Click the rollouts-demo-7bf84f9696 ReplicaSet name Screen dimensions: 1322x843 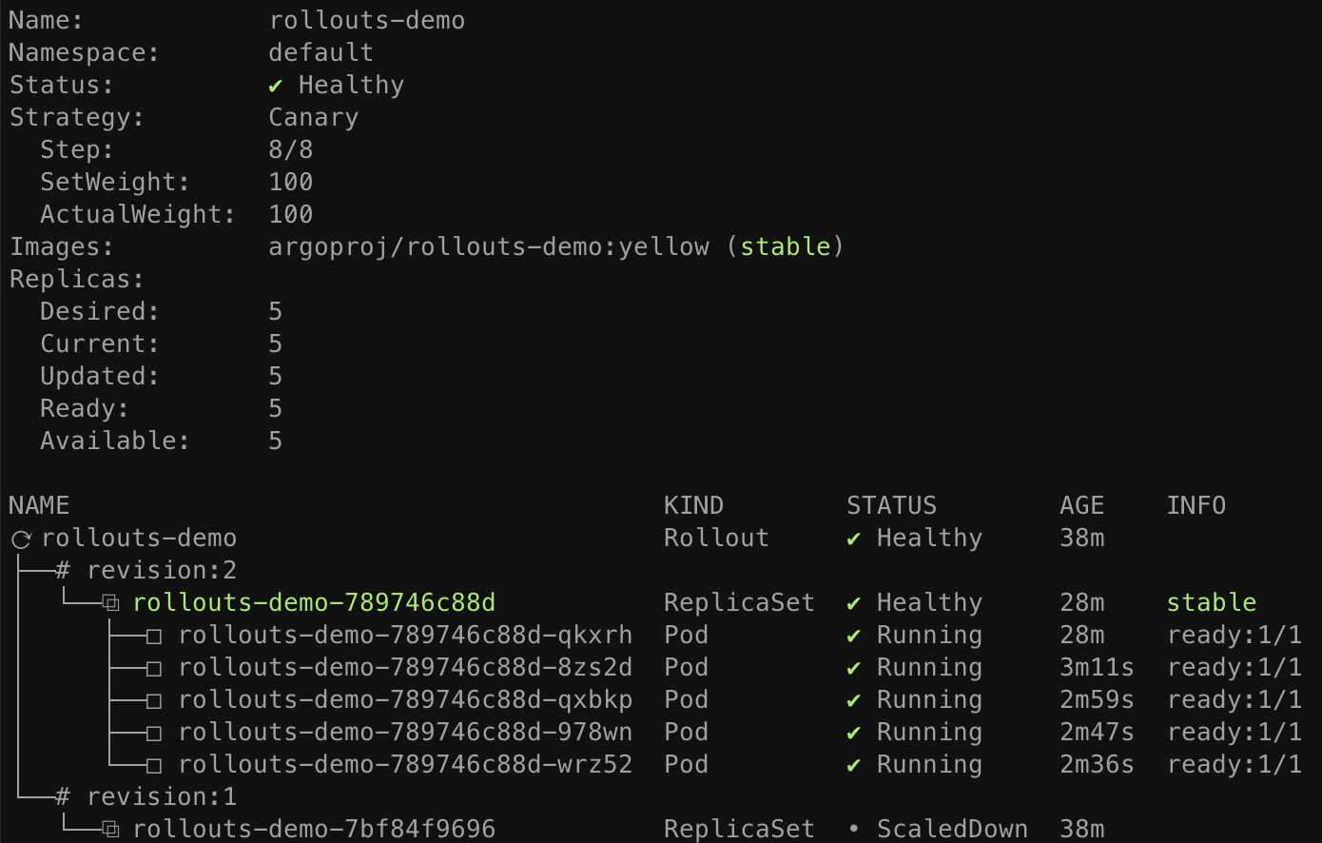coord(314,830)
